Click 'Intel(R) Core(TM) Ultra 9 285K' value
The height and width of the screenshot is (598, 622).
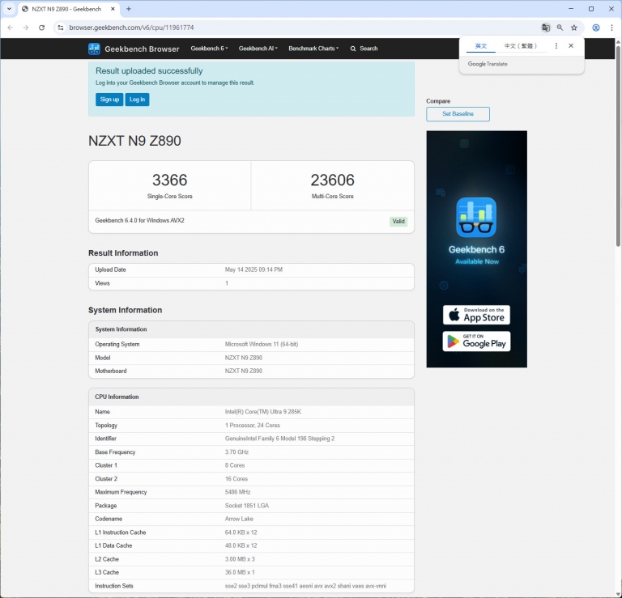point(263,412)
